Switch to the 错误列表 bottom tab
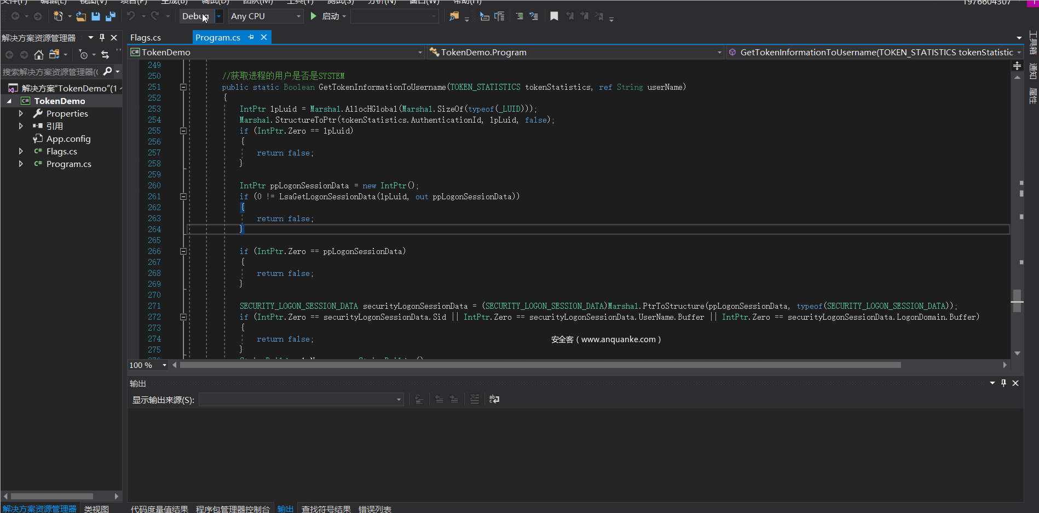Screen dimensions: 1039x513 tap(374, 509)
